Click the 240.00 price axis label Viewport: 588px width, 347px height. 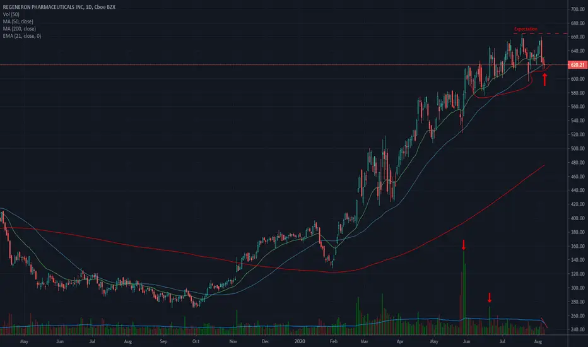[577, 329]
